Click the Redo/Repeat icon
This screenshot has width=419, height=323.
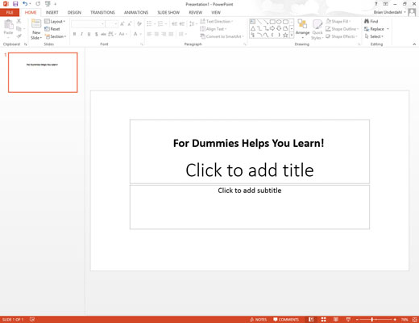coord(38,4)
